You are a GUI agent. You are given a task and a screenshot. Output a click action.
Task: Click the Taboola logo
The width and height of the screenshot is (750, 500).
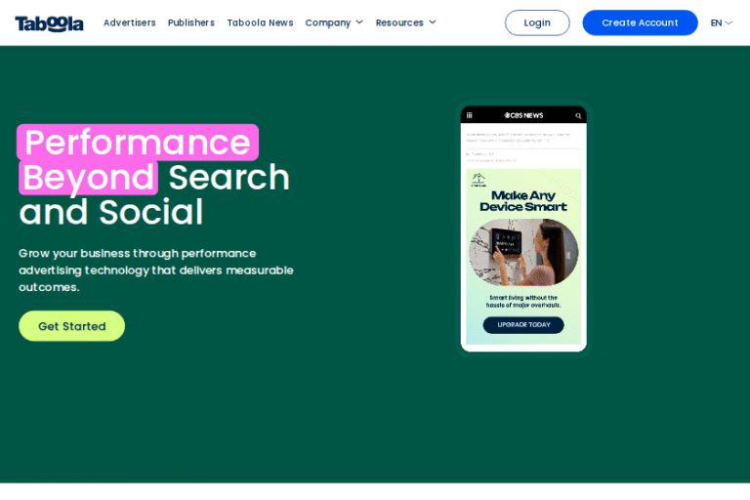click(49, 23)
